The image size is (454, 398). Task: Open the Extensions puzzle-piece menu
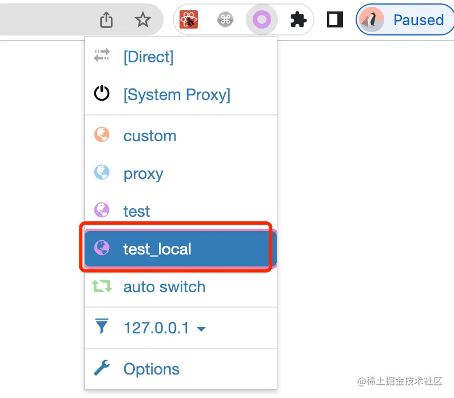click(298, 19)
